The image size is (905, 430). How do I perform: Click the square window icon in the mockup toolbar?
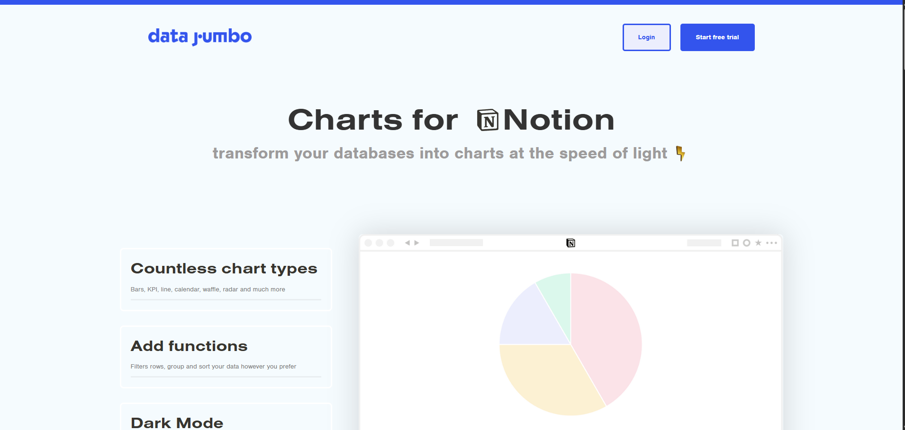734,242
